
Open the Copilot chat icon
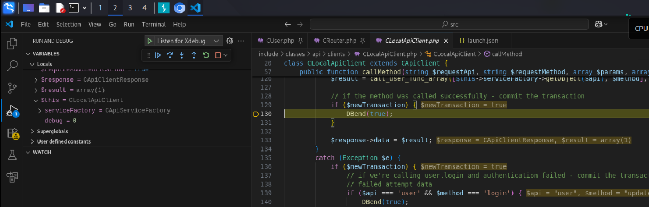[x=598, y=25]
